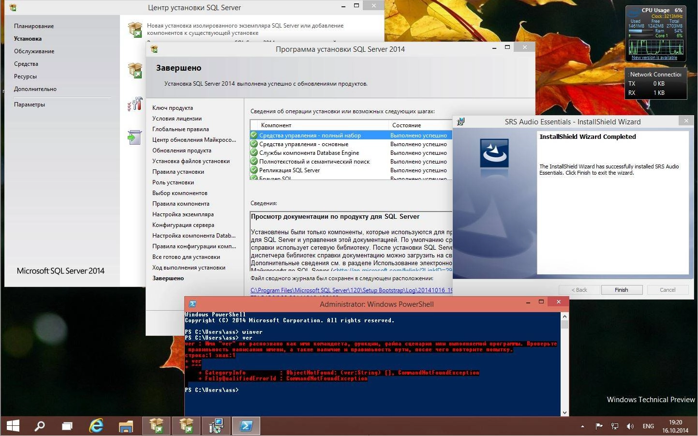This screenshot has height=436, width=698.
Task: Click Finish in SRS Audio Essentials wizard
Action: pos(622,290)
